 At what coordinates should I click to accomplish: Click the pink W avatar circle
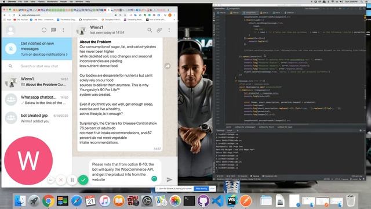pyautogui.click(x=28, y=161)
